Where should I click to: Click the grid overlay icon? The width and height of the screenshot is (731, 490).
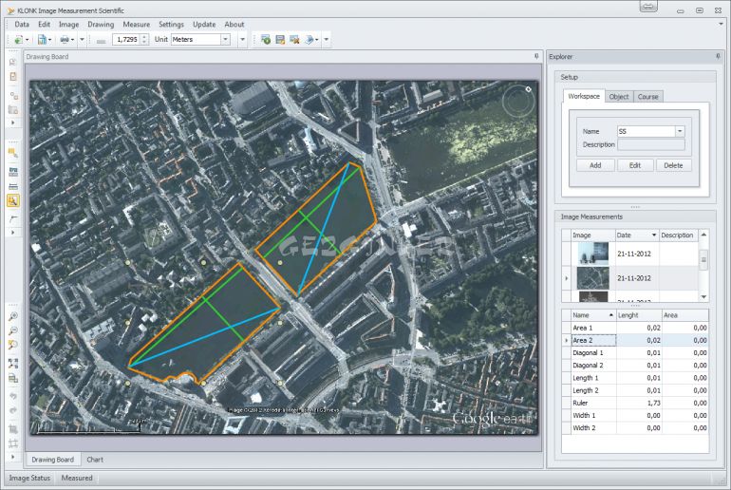pos(13,443)
